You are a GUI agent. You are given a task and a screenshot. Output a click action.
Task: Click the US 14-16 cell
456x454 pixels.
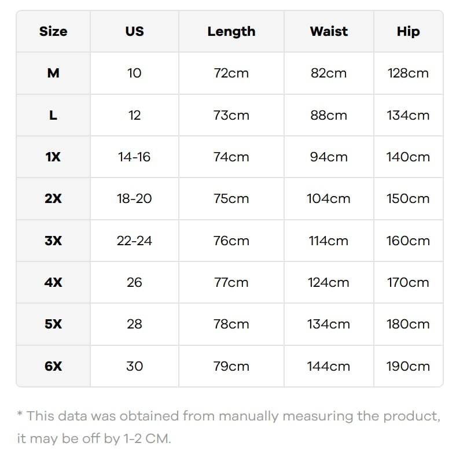coord(134,157)
